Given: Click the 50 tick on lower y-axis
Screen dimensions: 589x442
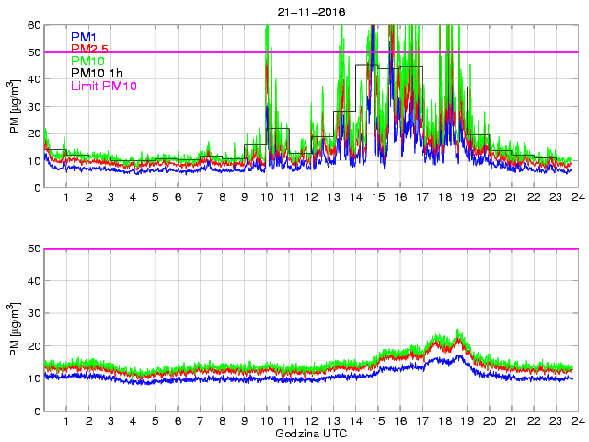Looking at the screenshot, I should 33,249.
